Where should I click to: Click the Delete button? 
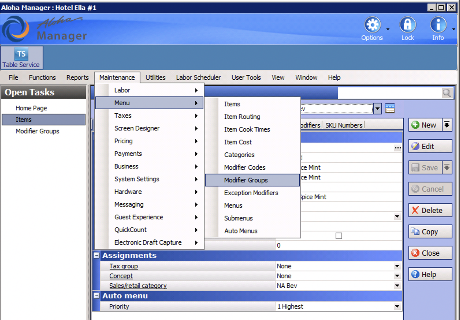(430, 210)
